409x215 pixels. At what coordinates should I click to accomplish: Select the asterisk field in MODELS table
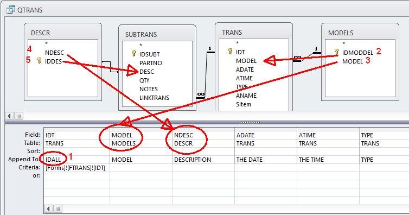tap(344, 43)
